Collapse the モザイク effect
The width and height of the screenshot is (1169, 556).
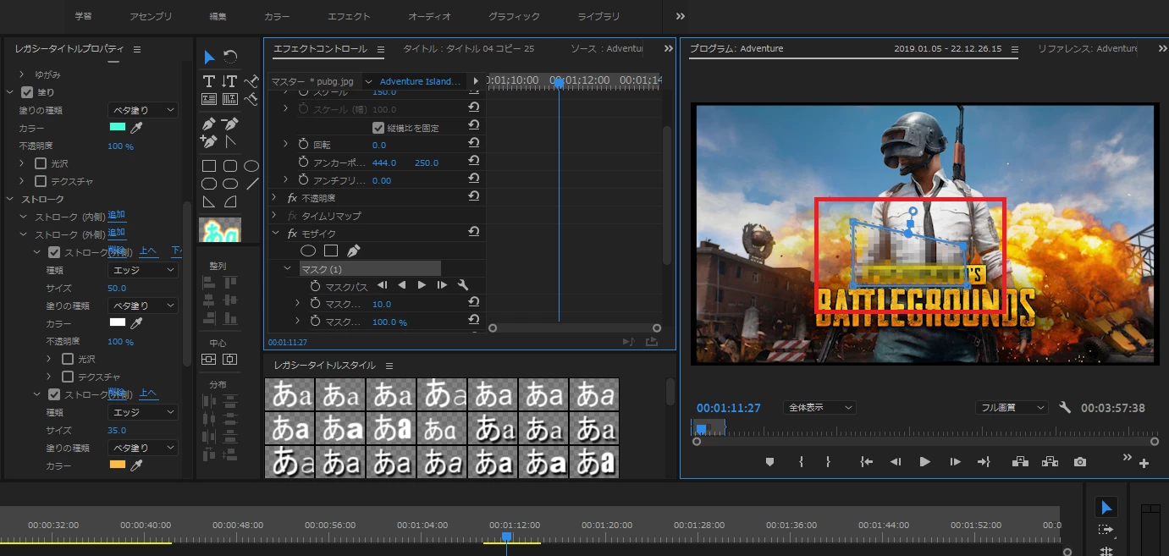274,234
